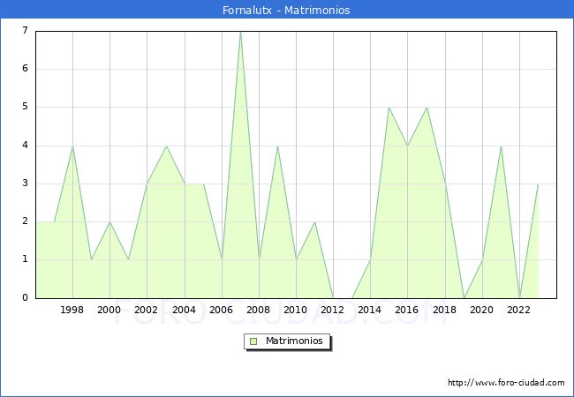Viewport: 574px width, 397px height.
Task: Select the 2020 x-axis label
Action: coord(482,310)
